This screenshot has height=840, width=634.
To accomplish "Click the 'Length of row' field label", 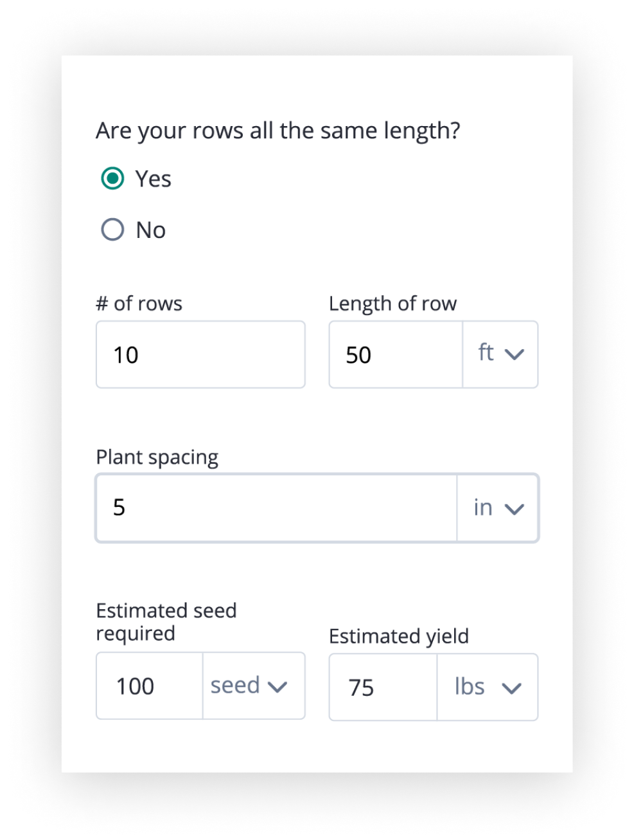I will pyautogui.click(x=392, y=304).
